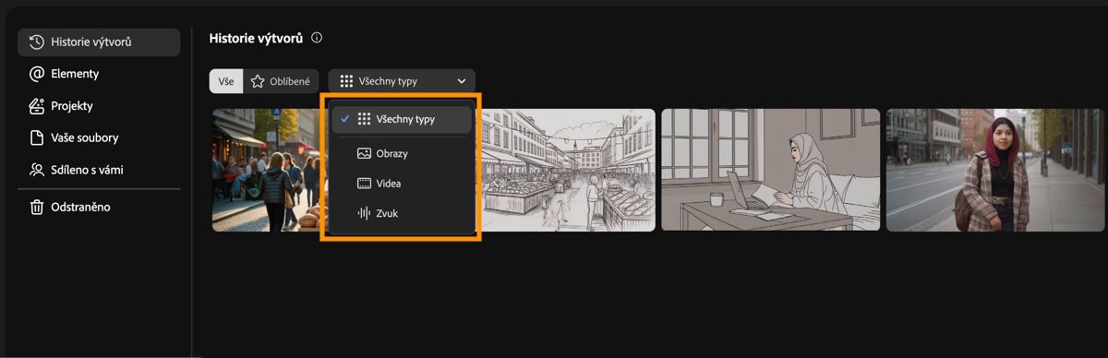This screenshot has width=1108, height=358.
Task: Choose Obrazy from the type list
Action: pos(402,153)
